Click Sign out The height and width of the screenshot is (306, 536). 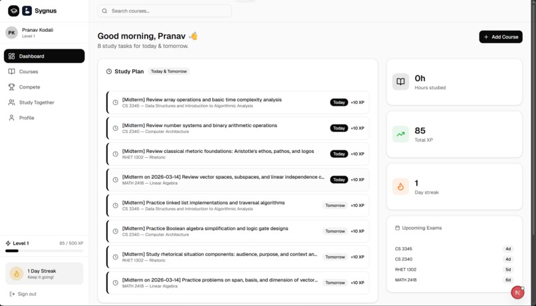[x=23, y=294]
